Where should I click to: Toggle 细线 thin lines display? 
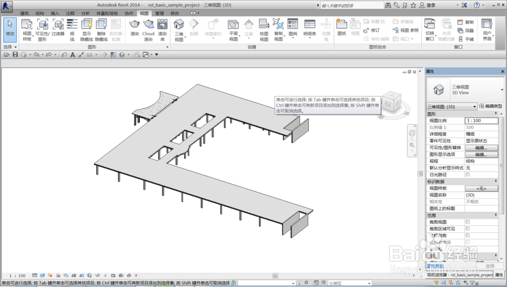pos(72,30)
